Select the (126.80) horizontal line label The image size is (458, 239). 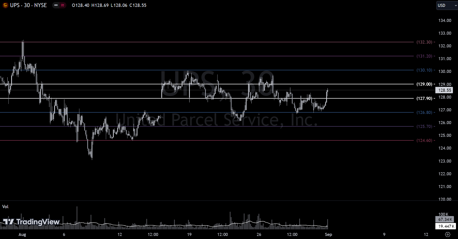[424, 112]
